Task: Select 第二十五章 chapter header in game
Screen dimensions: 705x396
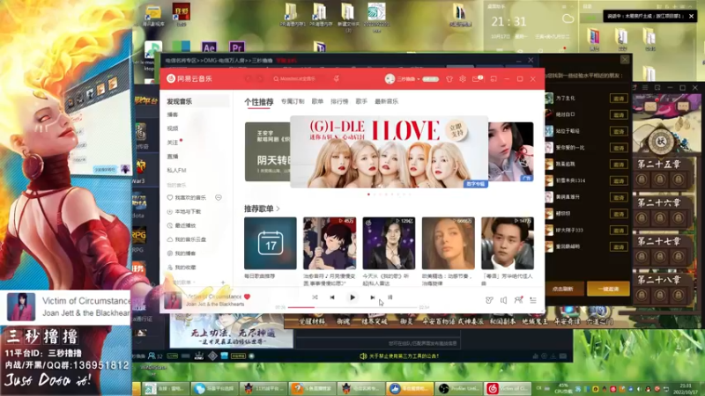Action: 658,165
